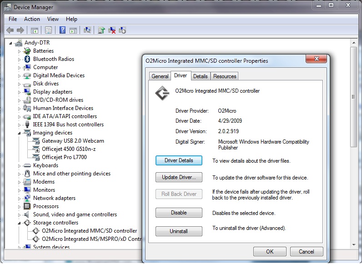This screenshot has width=362, height=264.
Task: Open the View menu
Action: (53, 19)
